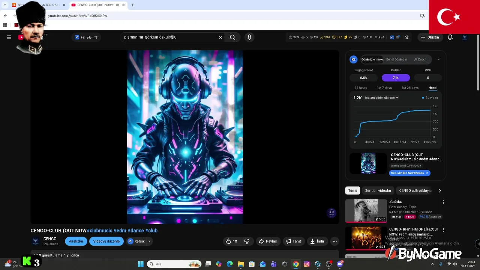480x270 pixels.
Task: Open Microsoft Edge from the taskbar
Action: pos(230,264)
